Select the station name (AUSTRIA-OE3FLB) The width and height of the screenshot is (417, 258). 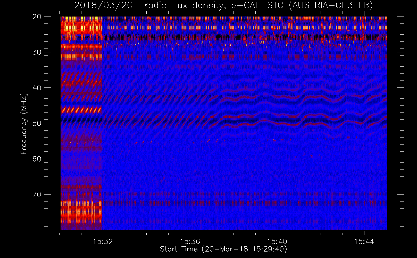tap(331, 5)
